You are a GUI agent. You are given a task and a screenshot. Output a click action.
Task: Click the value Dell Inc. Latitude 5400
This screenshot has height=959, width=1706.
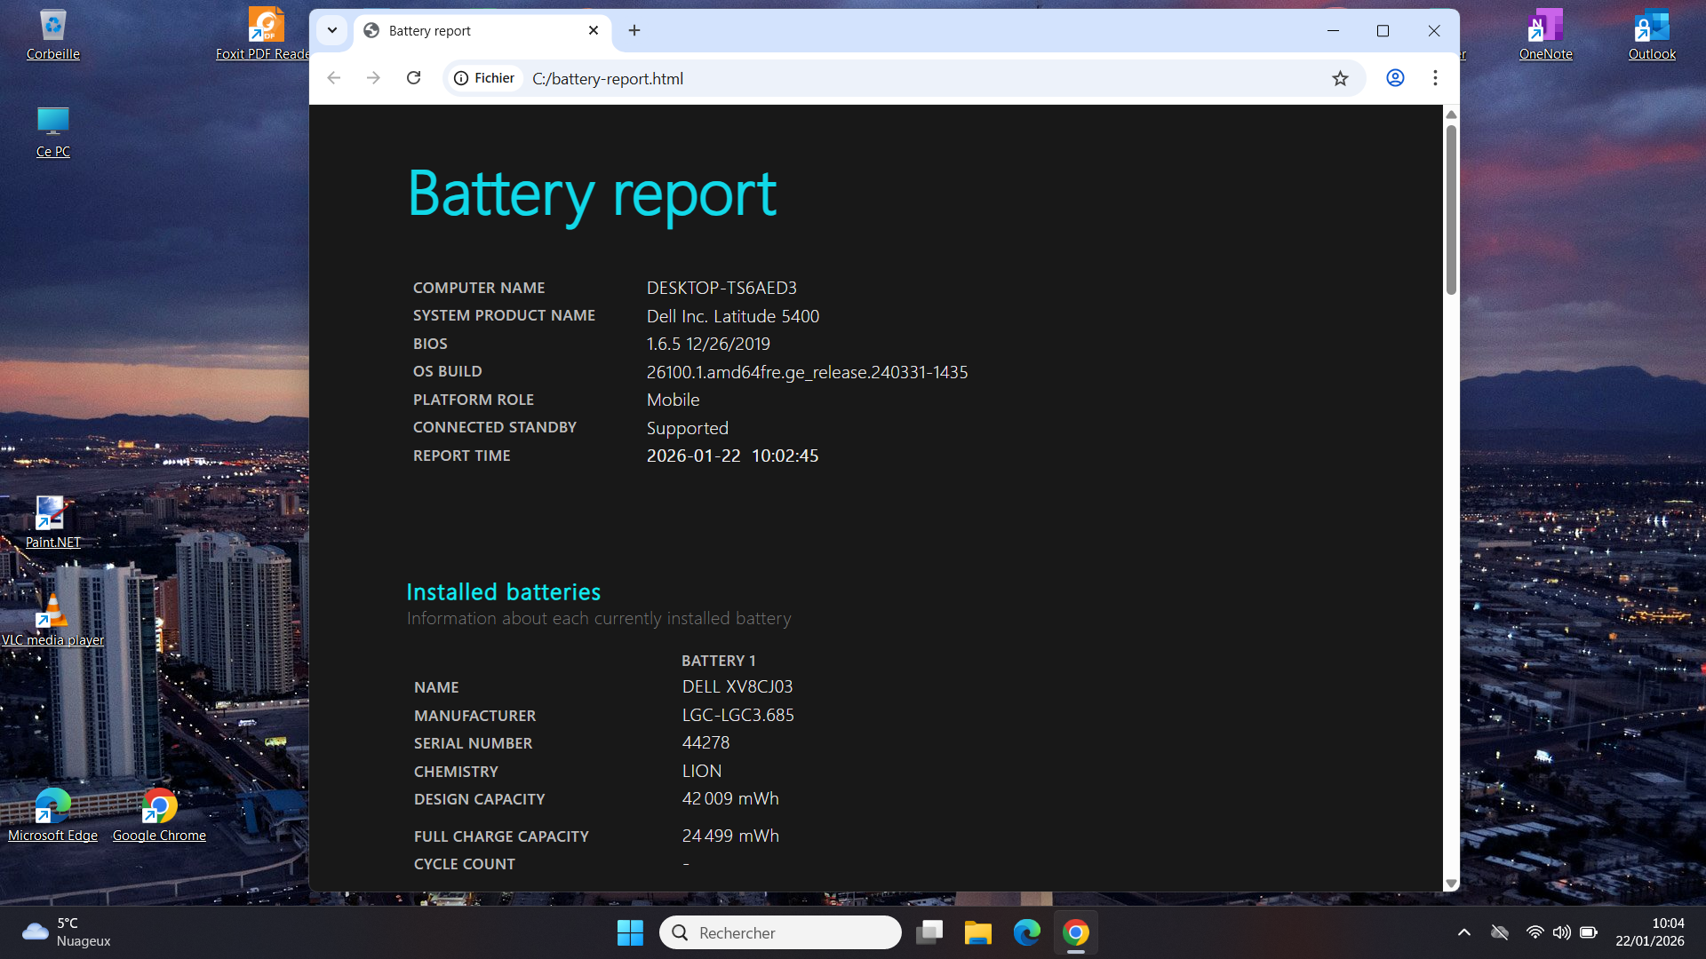[x=733, y=316]
